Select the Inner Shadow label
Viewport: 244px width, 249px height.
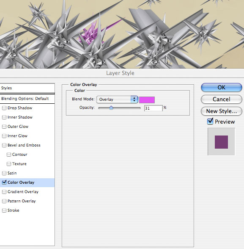point(20,117)
